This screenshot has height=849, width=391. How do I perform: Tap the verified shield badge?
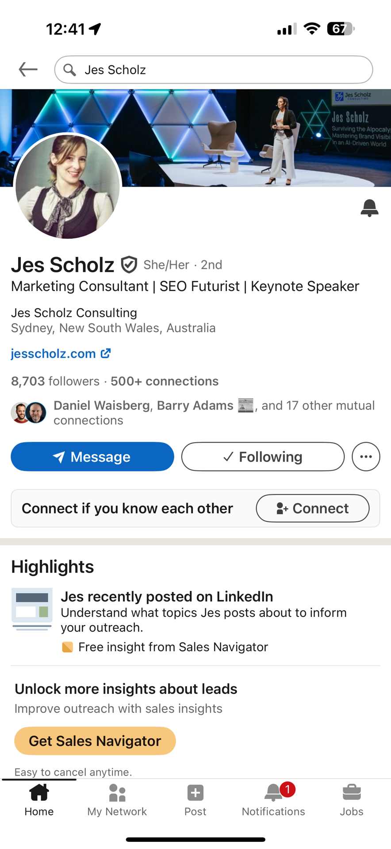click(129, 265)
